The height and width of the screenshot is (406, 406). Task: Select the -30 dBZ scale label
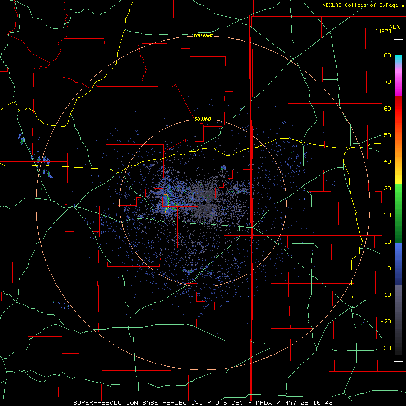pos(386,348)
